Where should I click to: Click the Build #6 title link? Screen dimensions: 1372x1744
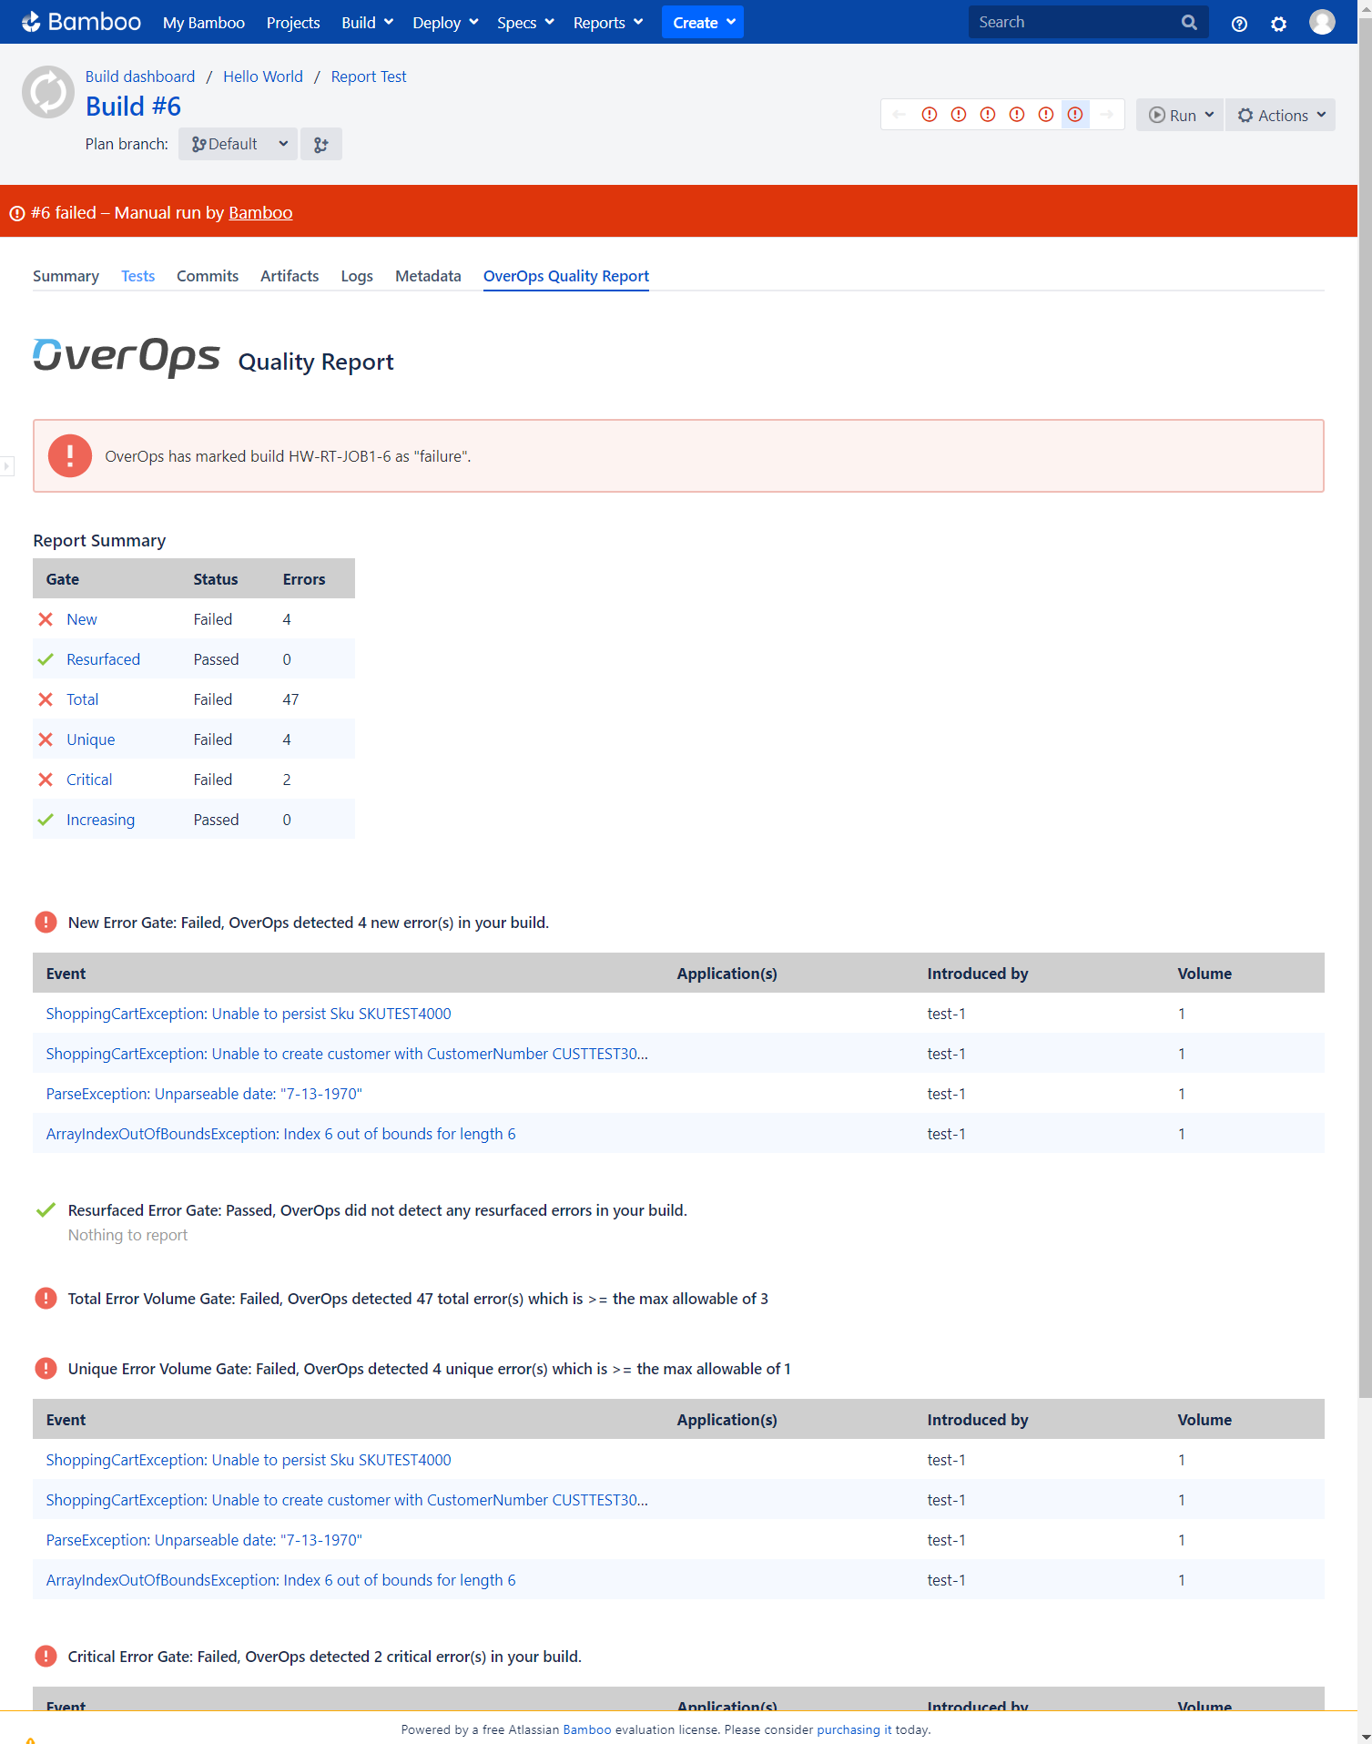point(133,107)
